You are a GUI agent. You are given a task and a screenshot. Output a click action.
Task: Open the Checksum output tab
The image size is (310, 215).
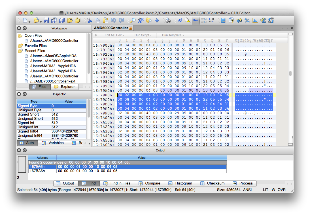tap(213, 183)
